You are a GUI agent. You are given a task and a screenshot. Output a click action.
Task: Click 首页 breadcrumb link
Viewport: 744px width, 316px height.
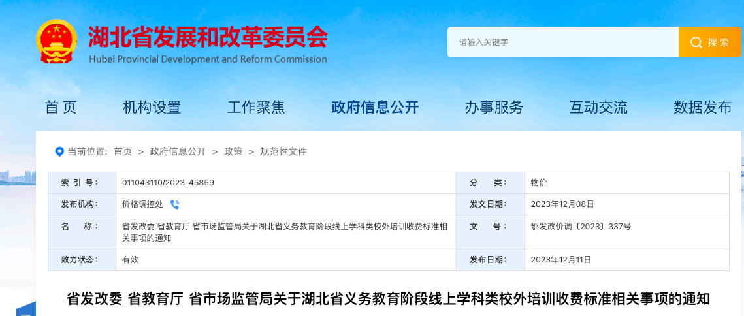123,151
